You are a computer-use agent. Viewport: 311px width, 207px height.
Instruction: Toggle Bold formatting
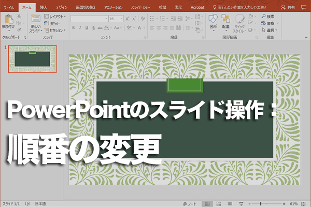pos(74,28)
